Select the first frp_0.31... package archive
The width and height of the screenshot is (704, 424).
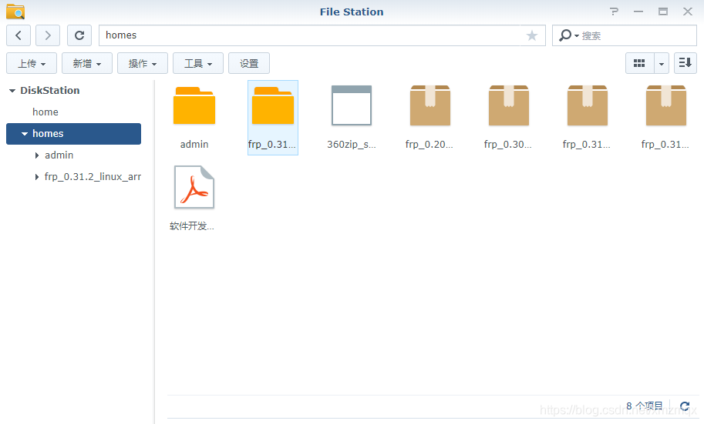coord(588,105)
